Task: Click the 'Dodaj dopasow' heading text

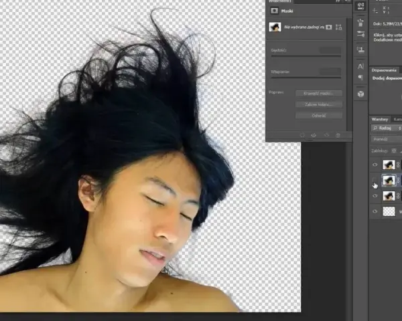Action: [387, 78]
